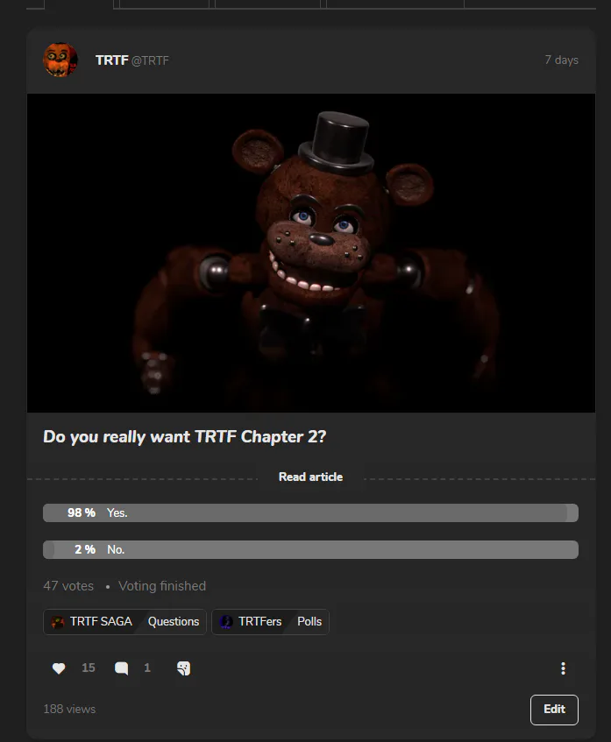Open comments via speech bubble icon
Screen dimensions: 611x742
pyautogui.click(x=121, y=668)
